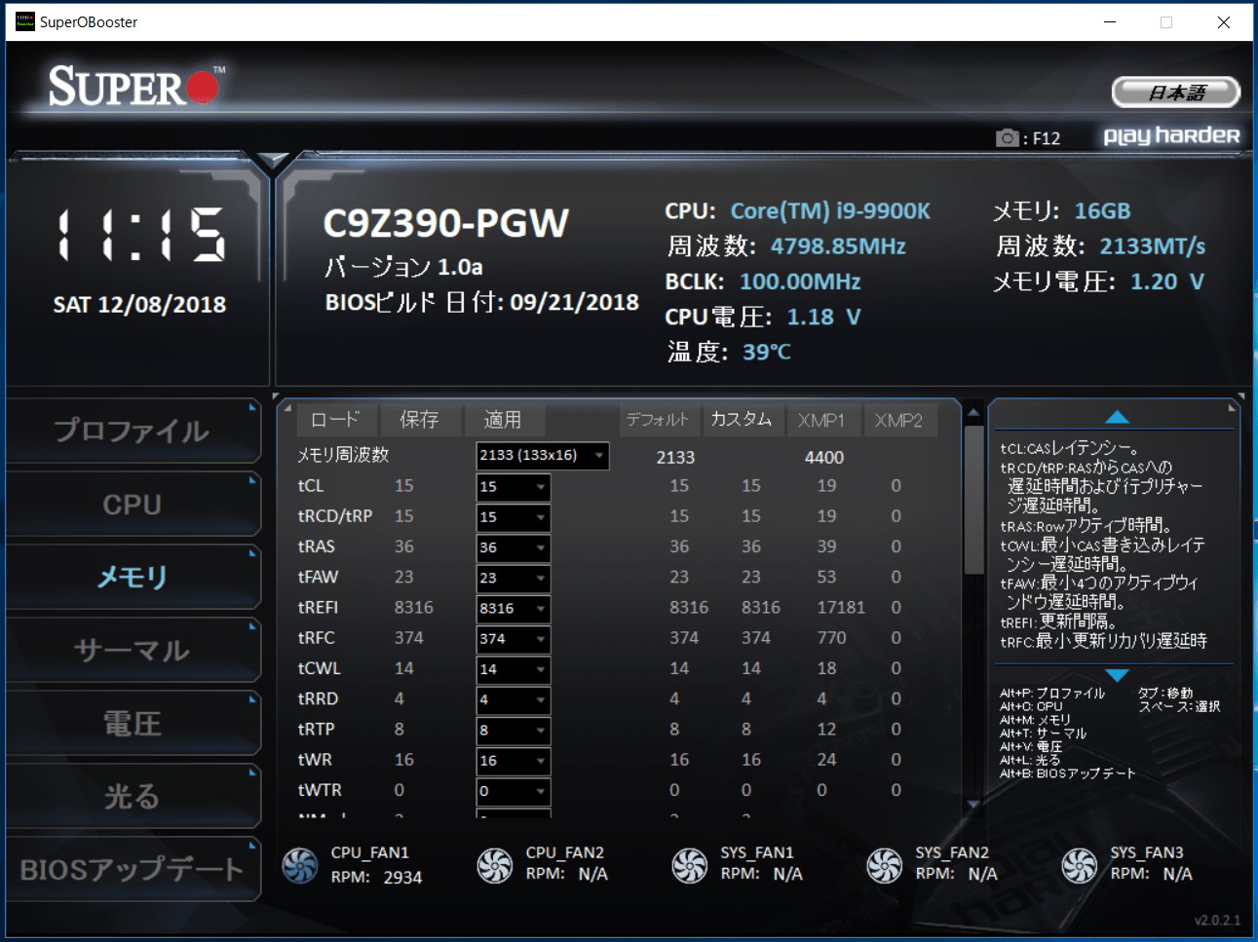This screenshot has height=942, width=1258.
Task: Click the F12 screenshot camera icon
Action: (1008, 138)
